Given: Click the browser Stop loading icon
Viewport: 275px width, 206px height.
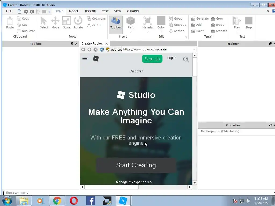Looking at the screenshot, I should tap(95, 50).
